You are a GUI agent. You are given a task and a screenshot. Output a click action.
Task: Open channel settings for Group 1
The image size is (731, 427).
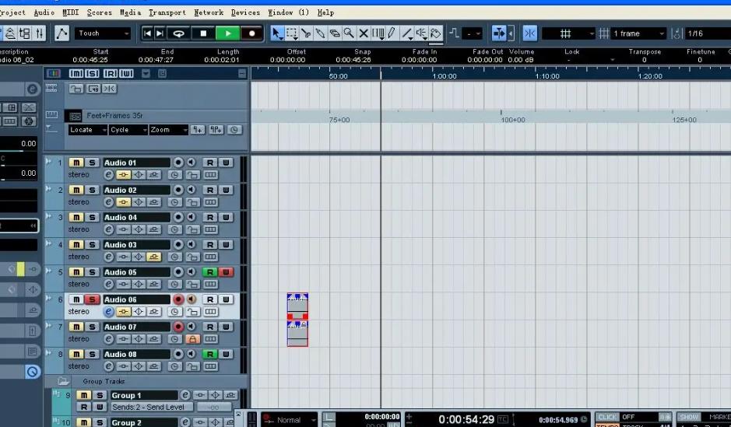point(185,395)
